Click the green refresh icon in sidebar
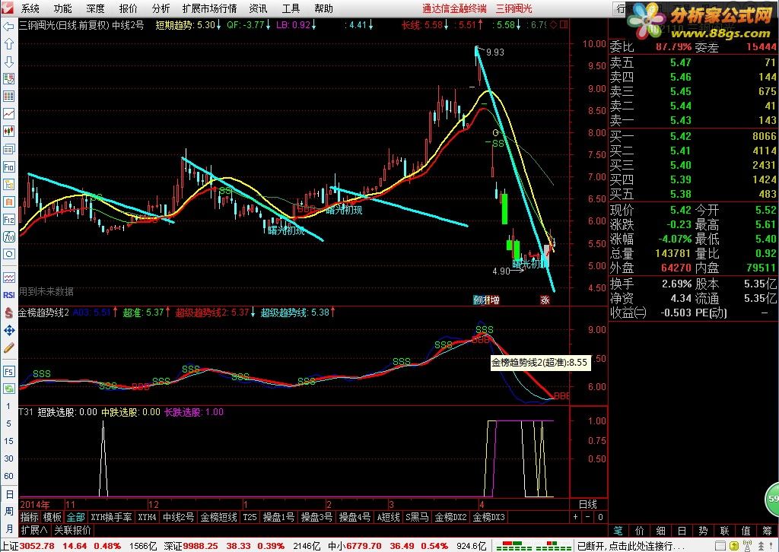This screenshot has height=552, width=779. coord(8,389)
